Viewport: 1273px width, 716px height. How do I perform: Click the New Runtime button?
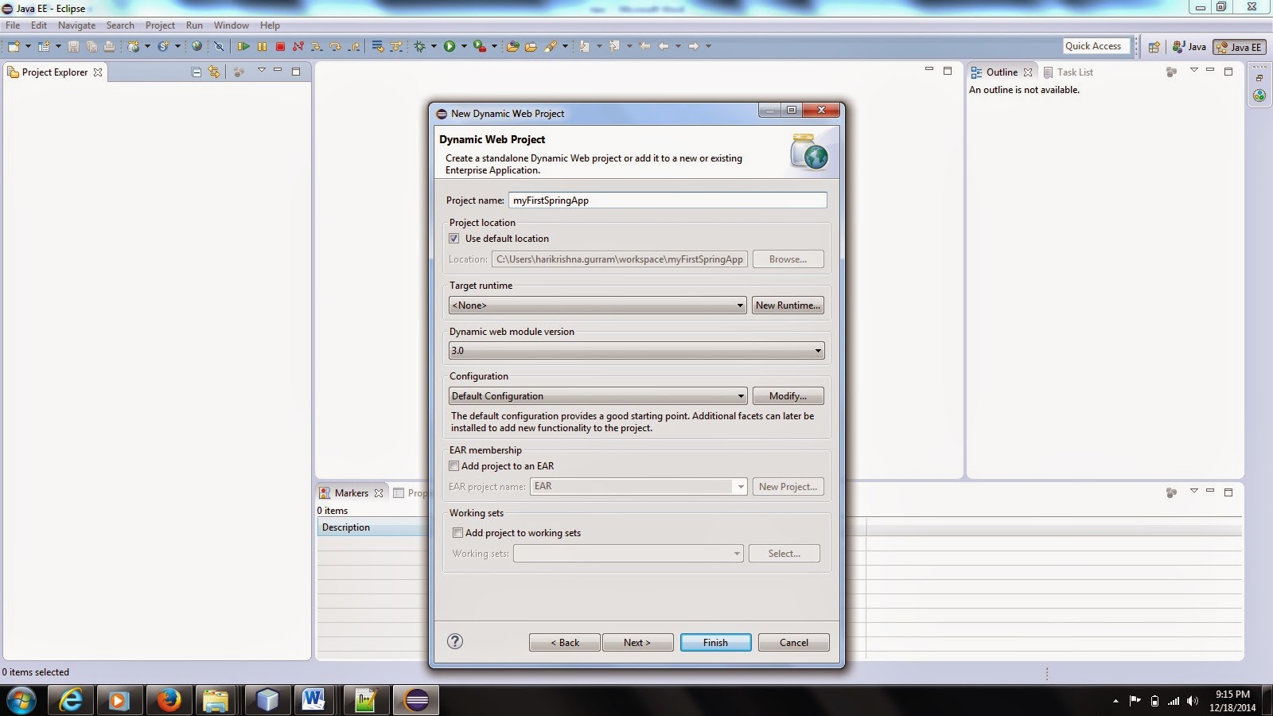coord(787,305)
